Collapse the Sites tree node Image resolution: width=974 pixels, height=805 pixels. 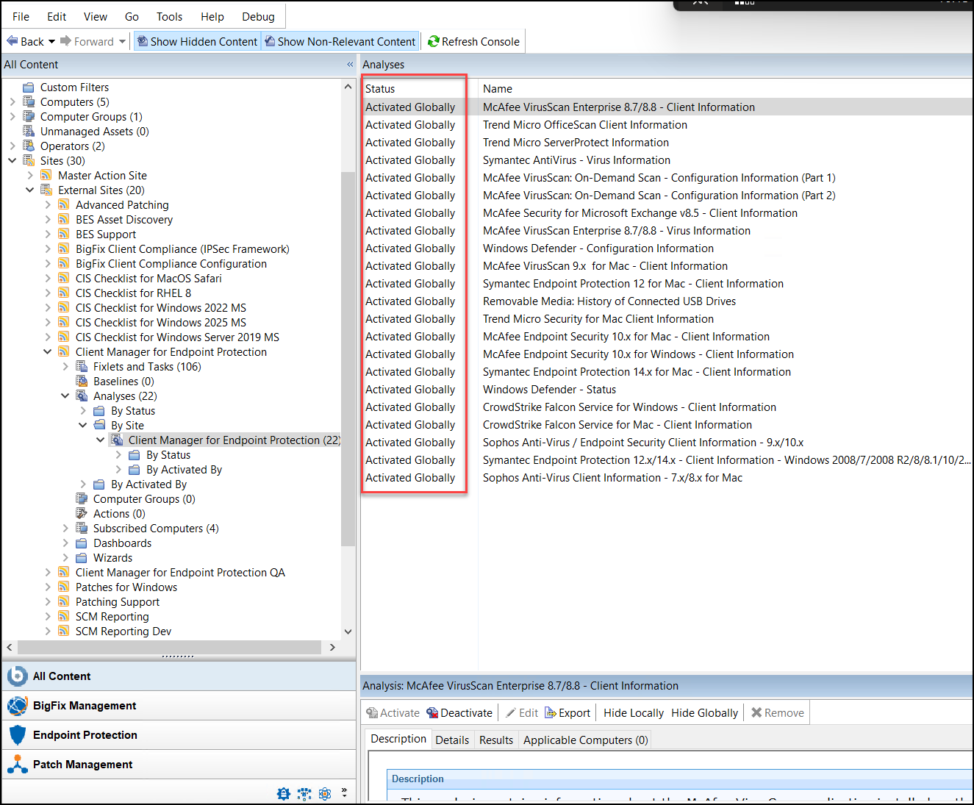(x=12, y=160)
